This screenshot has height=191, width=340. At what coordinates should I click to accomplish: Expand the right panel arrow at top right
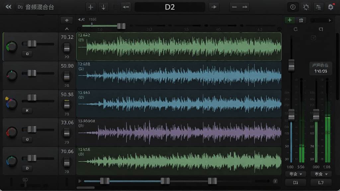tap(330, 20)
